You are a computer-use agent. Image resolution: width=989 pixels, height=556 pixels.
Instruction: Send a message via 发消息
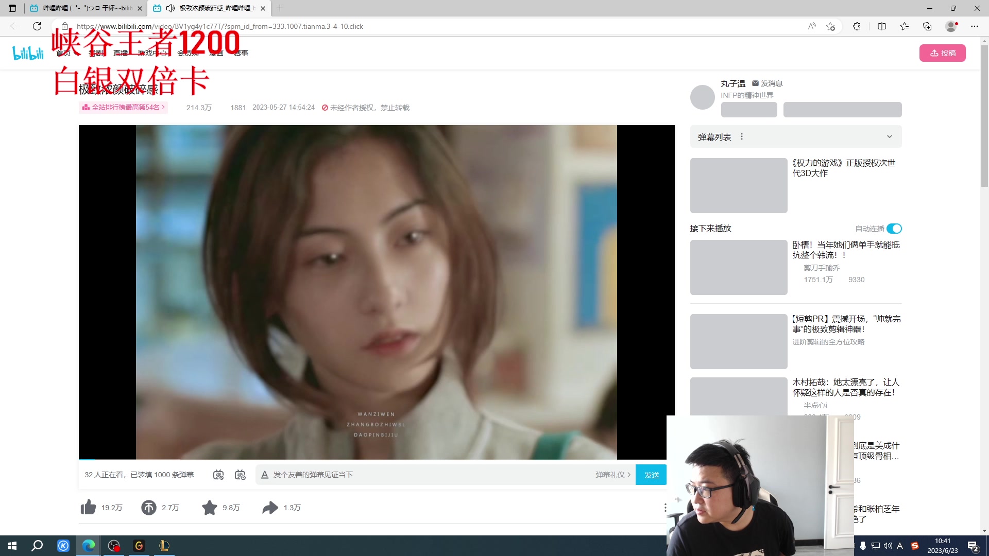[767, 83]
